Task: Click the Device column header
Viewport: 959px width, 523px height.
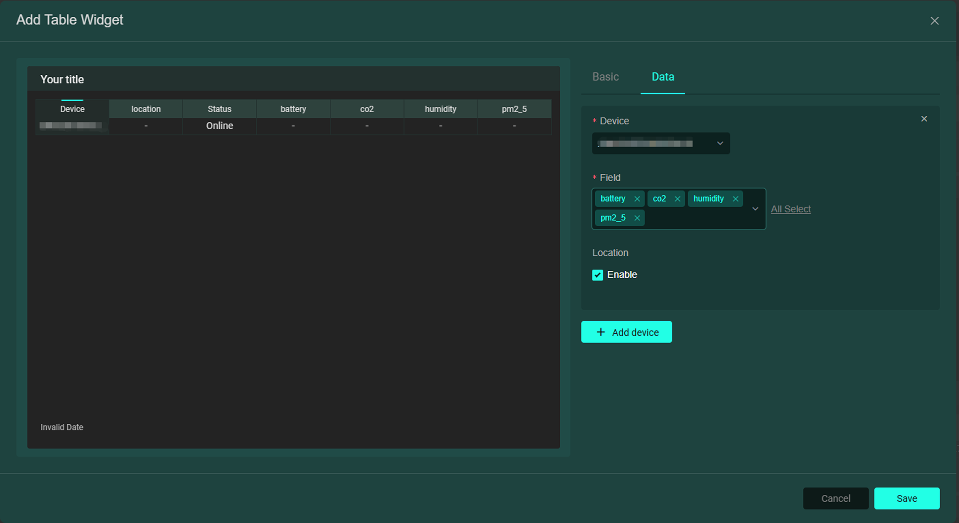Action: point(72,109)
